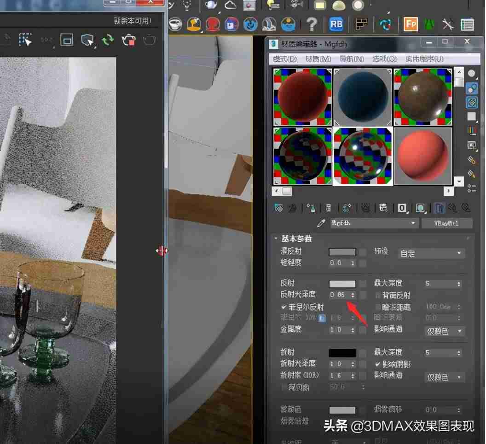Click Show Shaded Material in Viewport icon

[x=421, y=208]
